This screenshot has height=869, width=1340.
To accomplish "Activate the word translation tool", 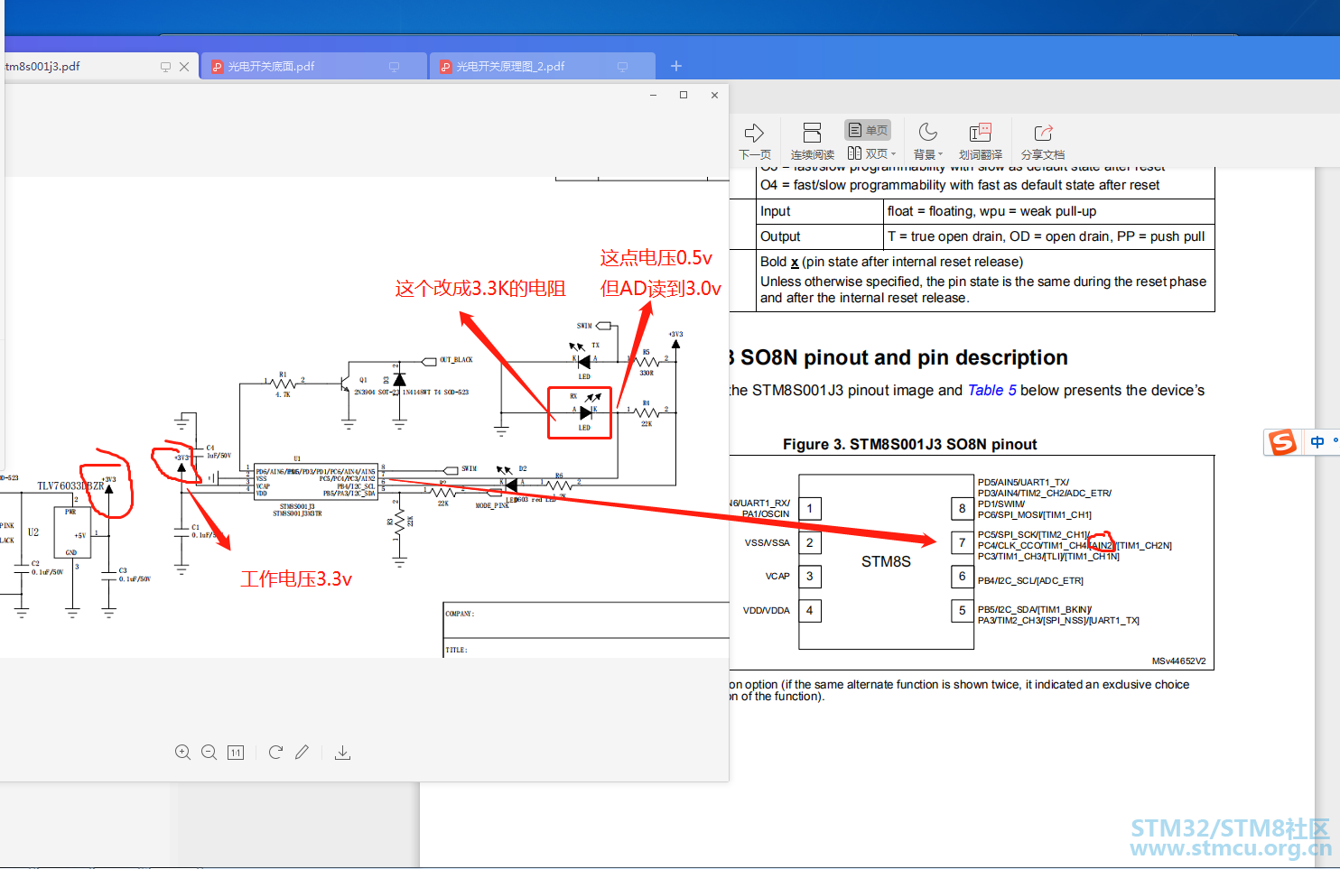I will click(981, 142).
